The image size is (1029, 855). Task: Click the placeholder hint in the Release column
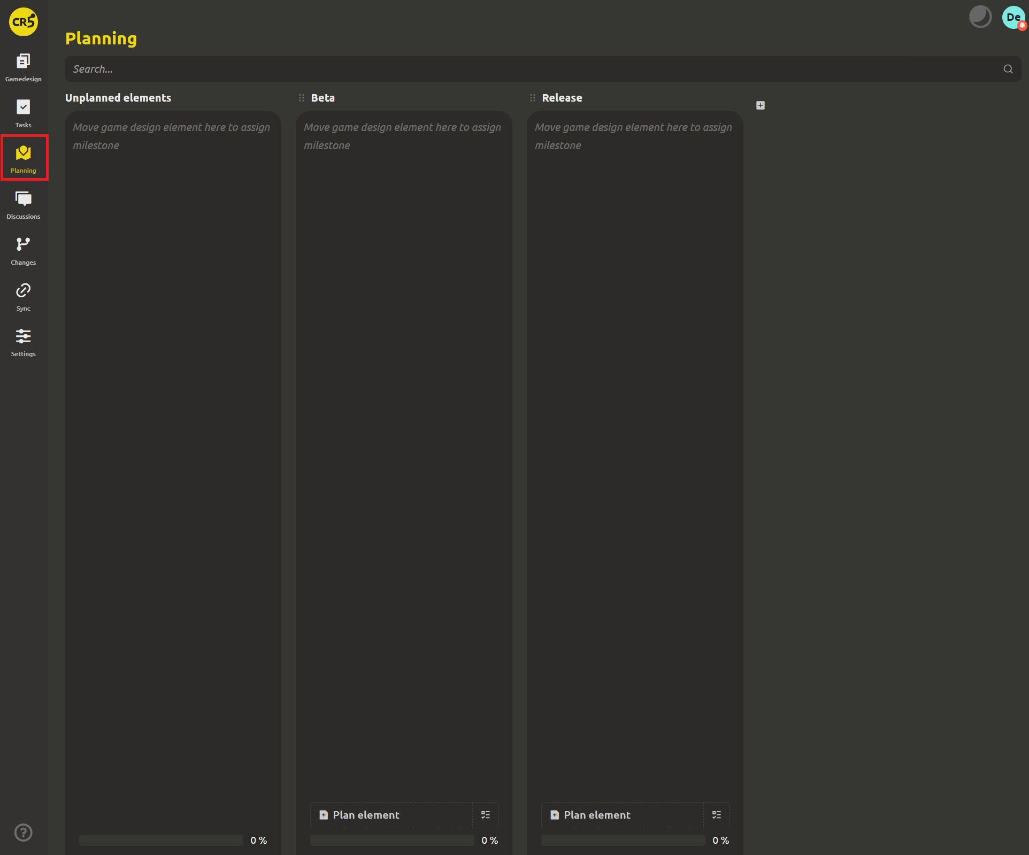tap(634, 136)
